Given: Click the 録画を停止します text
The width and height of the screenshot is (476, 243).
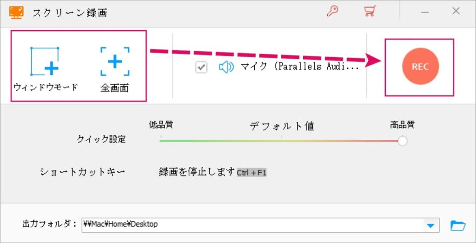Looking at the screenshot, I should (x=197, y=172).
